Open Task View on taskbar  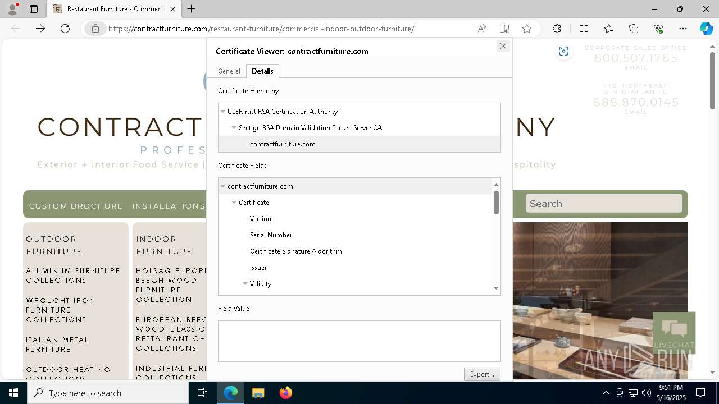point(202,393)
